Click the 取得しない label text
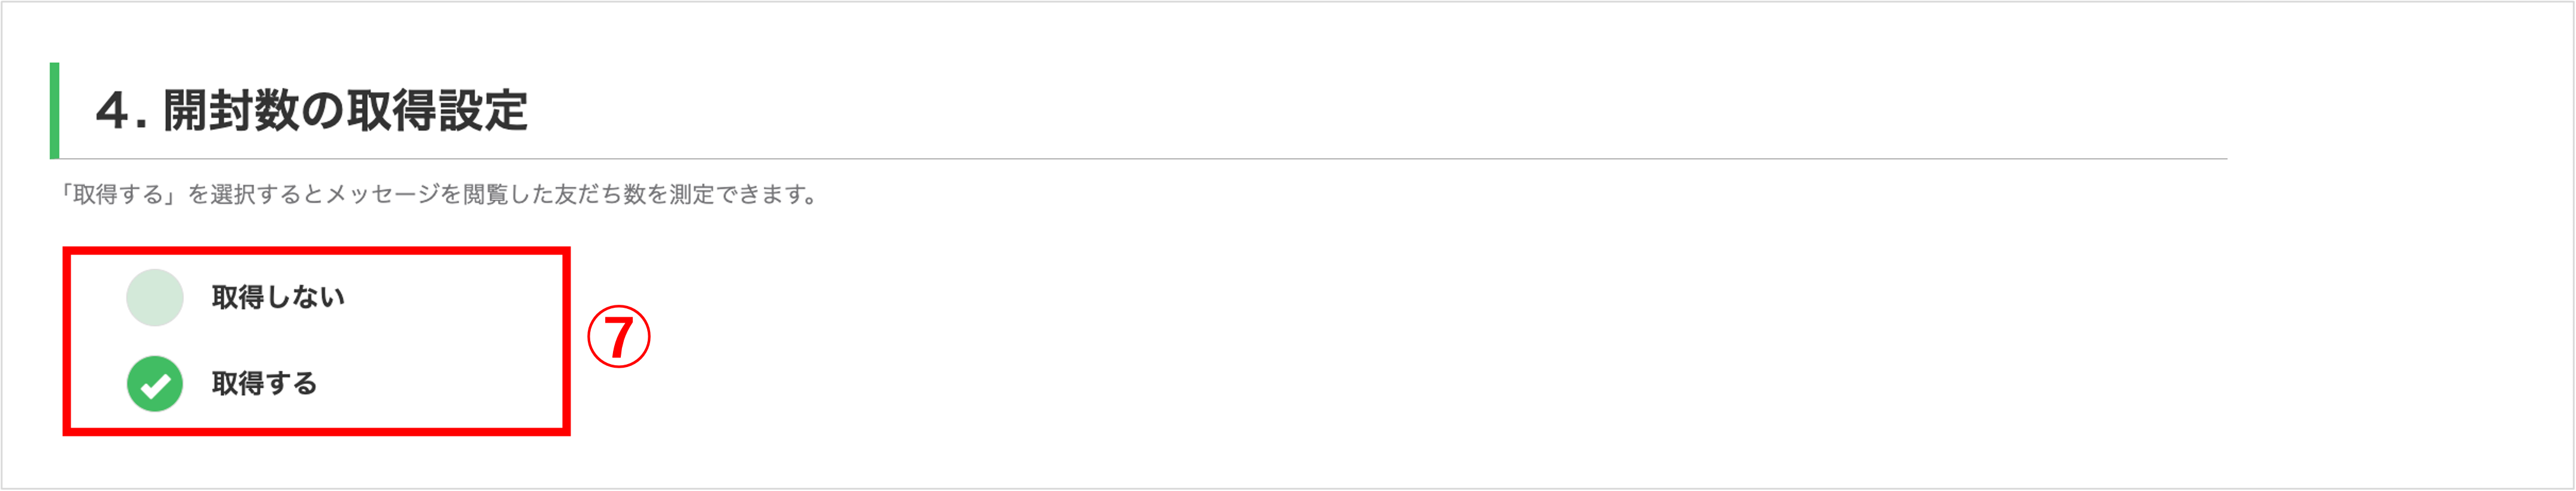The image size is (2576, 491). click(278, 297)
